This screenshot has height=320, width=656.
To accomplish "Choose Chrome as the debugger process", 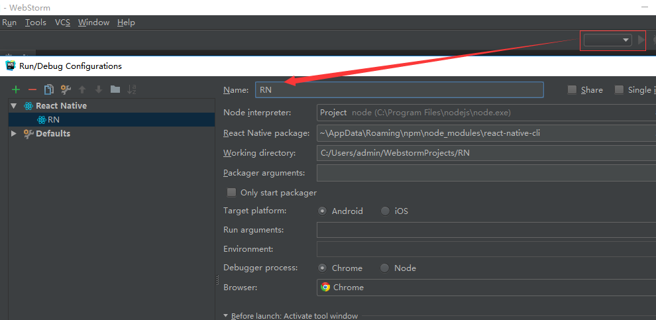I will (322, 268).
